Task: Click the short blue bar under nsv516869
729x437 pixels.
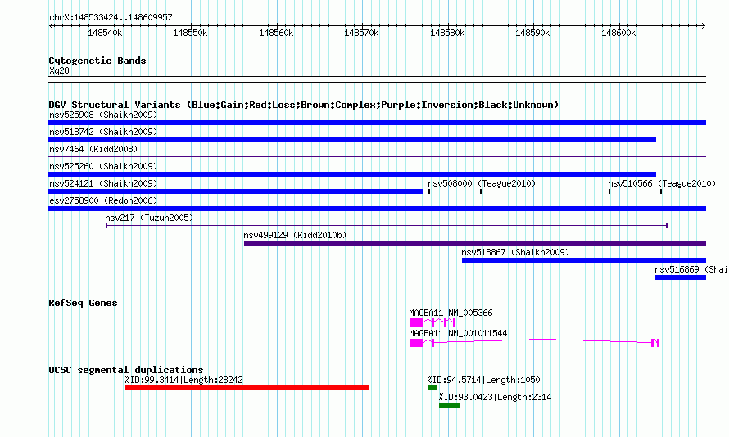Action: click(681, 277)
